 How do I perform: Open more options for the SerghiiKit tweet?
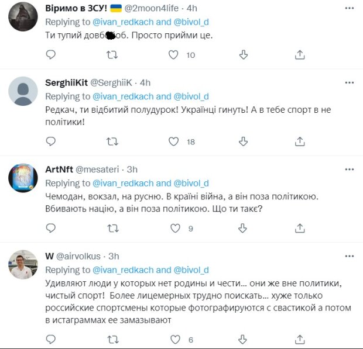(349, 82)
